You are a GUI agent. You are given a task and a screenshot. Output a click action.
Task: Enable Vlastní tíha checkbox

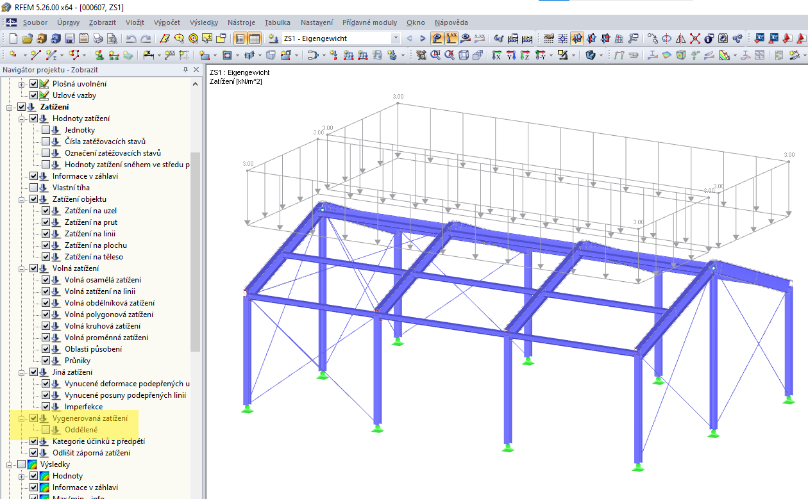tap(33, 188)
